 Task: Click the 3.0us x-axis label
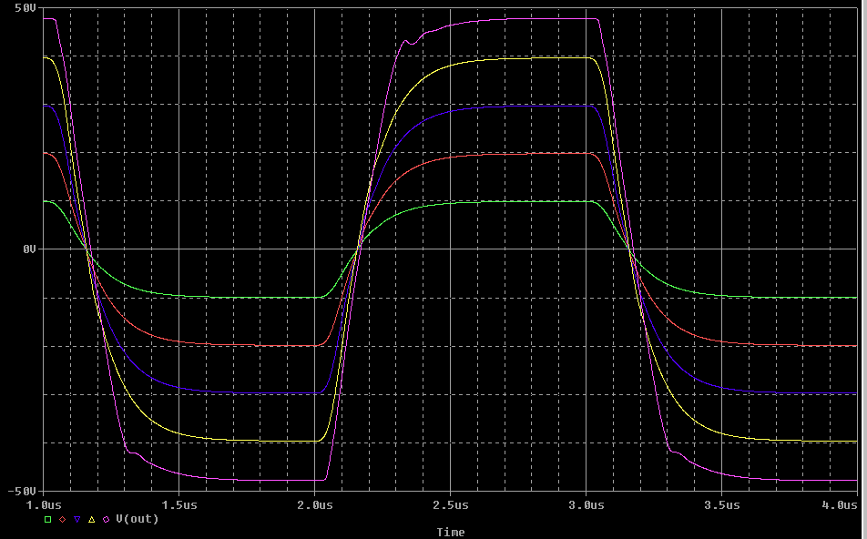click(586, 503)
